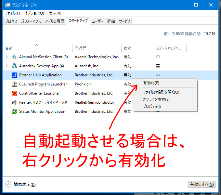Click the Status Monitor Application icon
221x195 pixels.
(x=15, y=111)
